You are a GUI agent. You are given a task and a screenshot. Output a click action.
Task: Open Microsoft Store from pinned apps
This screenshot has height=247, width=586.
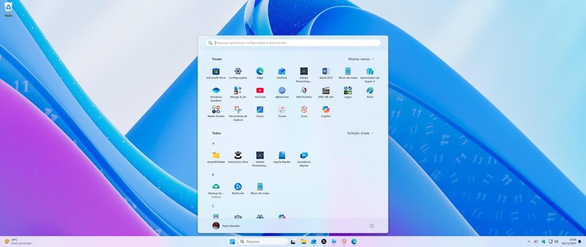click(x=216, y=74)
